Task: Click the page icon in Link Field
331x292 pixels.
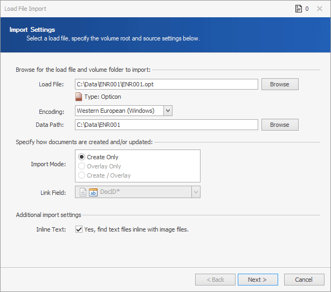Action: pos(82,192)
